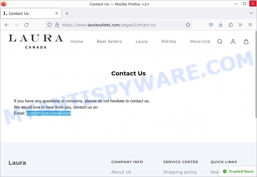This screenshot has width=257, height=177.
Task: Save page to Pocket icon
Action: [x=211, y=25]
